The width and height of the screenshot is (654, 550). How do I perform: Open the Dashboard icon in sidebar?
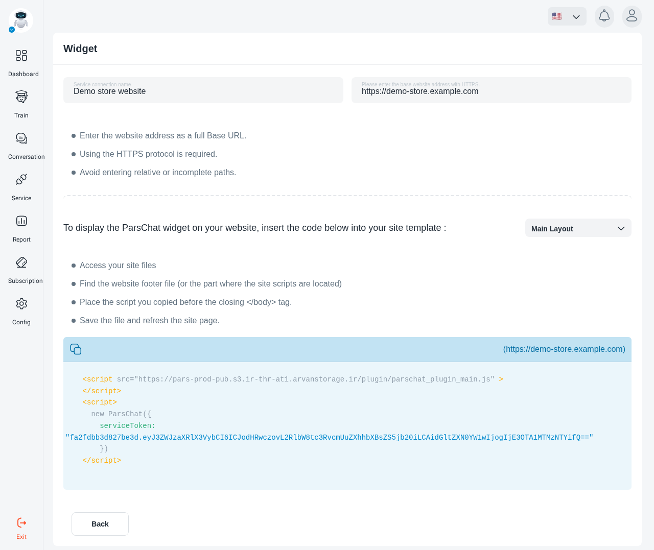tap(21, 55)
